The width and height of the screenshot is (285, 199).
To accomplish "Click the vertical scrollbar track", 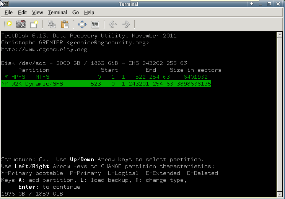I will [280, 114].
